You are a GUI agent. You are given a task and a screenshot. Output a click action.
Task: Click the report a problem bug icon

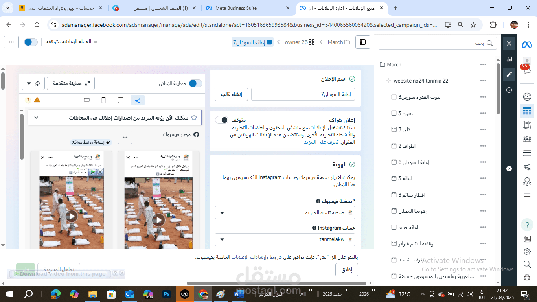point(527,277)
